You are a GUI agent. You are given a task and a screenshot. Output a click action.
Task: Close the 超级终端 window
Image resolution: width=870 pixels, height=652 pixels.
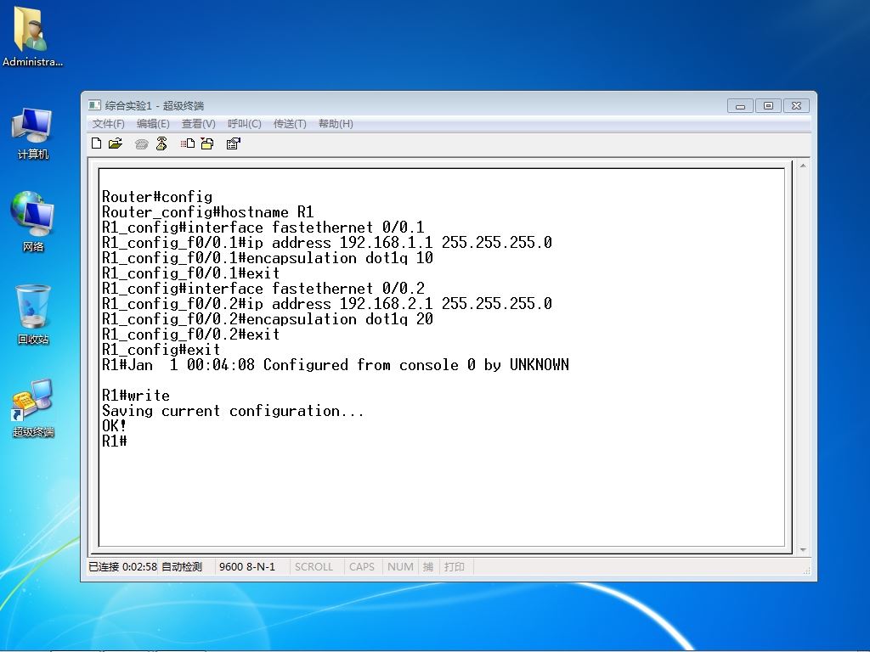796,106
